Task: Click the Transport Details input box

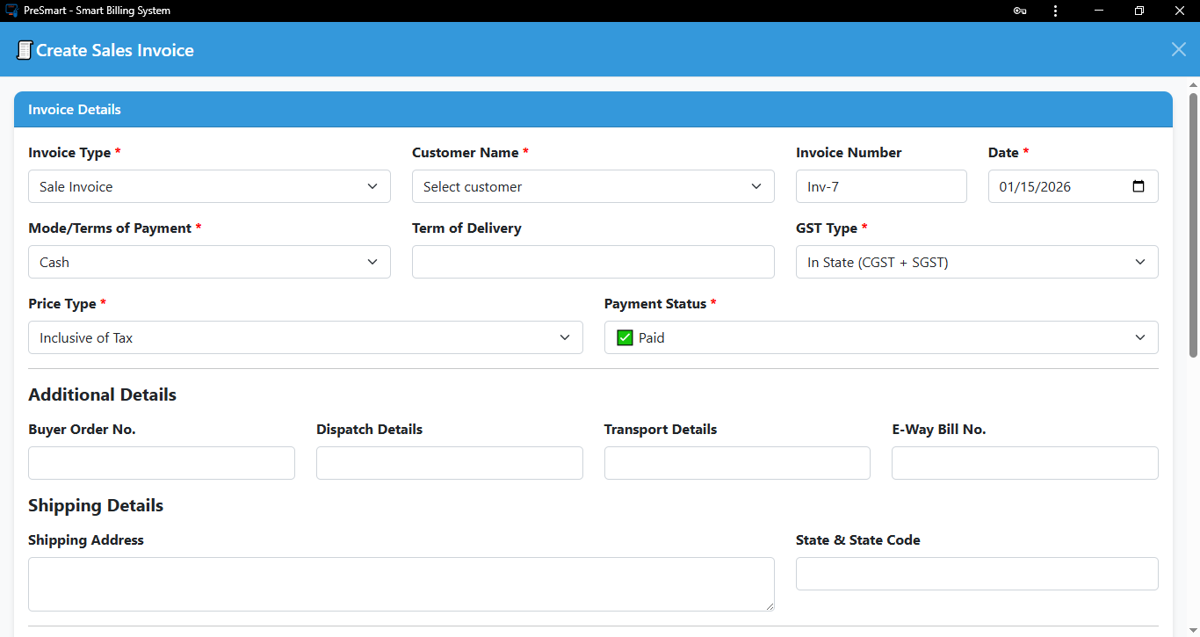Action: point(737,463)
